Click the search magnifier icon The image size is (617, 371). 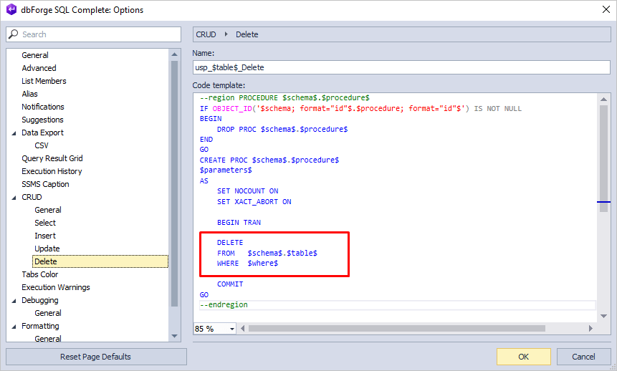(14, 34)
